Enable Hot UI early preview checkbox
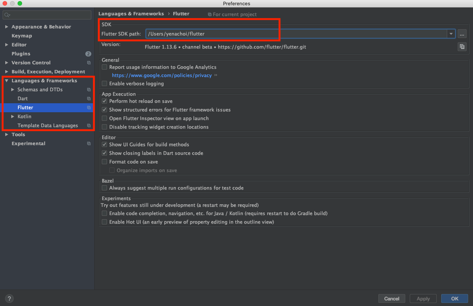Image resolution: width=473 pixels, height=306 pixels. [x=104, y=222]
